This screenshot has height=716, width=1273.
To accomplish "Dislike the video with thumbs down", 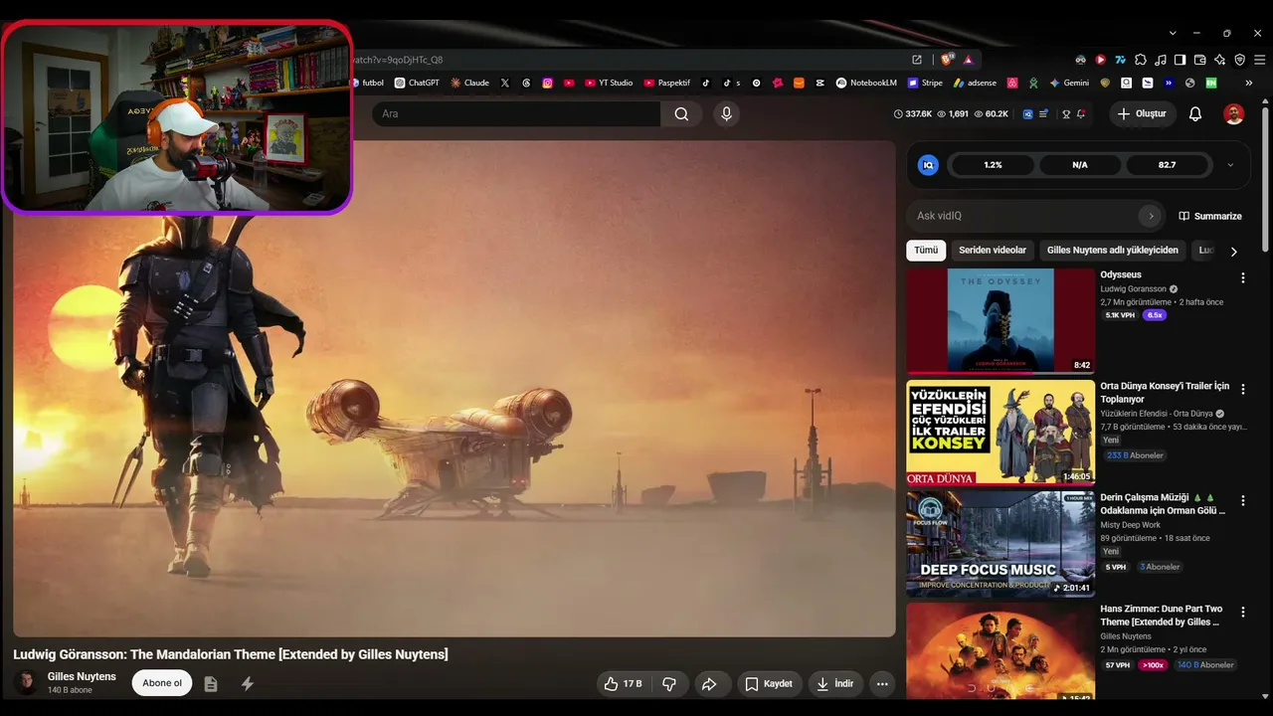I will (x=669, y=684).
